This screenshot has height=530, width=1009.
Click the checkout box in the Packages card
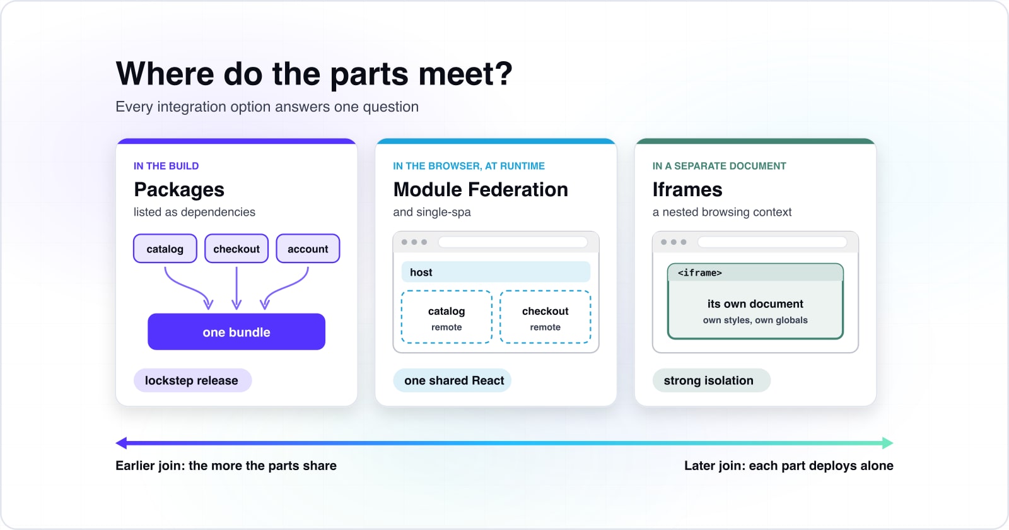[x=236, y=249]
